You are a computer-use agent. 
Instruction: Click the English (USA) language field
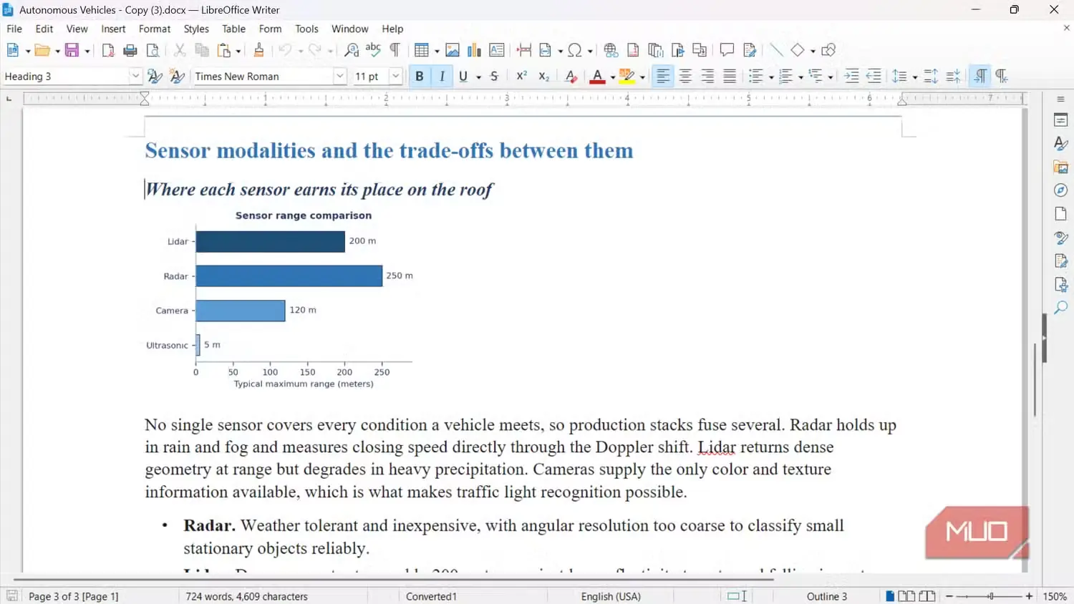[611, 596]
